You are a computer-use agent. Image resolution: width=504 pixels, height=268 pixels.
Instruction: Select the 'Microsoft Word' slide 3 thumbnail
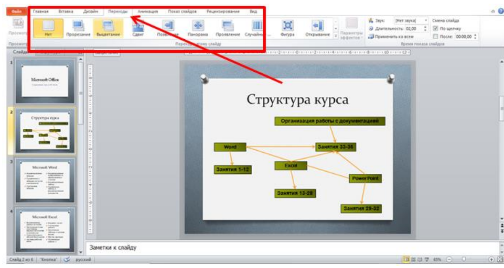coord(45,181)
